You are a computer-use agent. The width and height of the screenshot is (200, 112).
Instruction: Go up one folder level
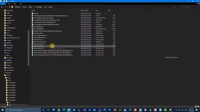pyautogui.click(x=10, y=7)
